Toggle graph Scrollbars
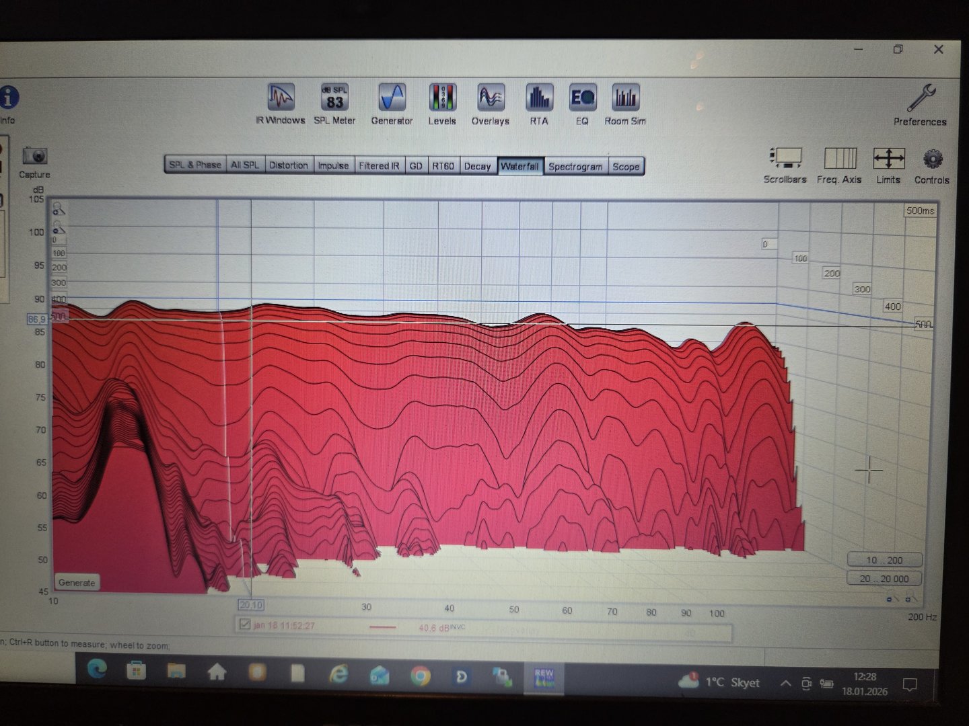This screenshot has height=726, width=969. coord(785,165)
